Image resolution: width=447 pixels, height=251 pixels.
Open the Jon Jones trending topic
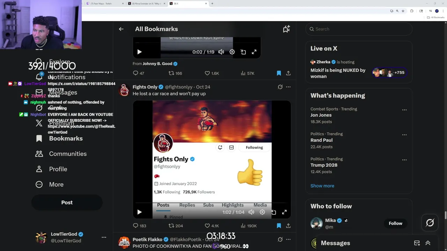[x=321, y=115]
